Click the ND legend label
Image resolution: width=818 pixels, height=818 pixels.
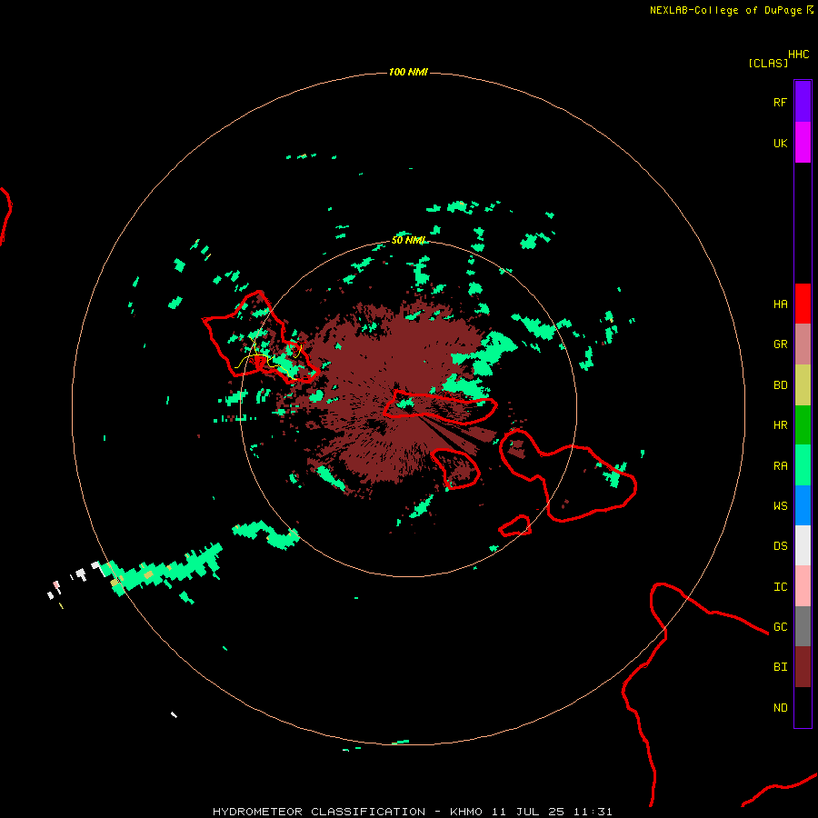point(781,707)
